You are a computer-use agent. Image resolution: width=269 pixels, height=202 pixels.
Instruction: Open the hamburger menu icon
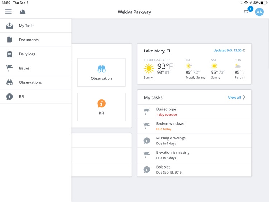[8, 12]
